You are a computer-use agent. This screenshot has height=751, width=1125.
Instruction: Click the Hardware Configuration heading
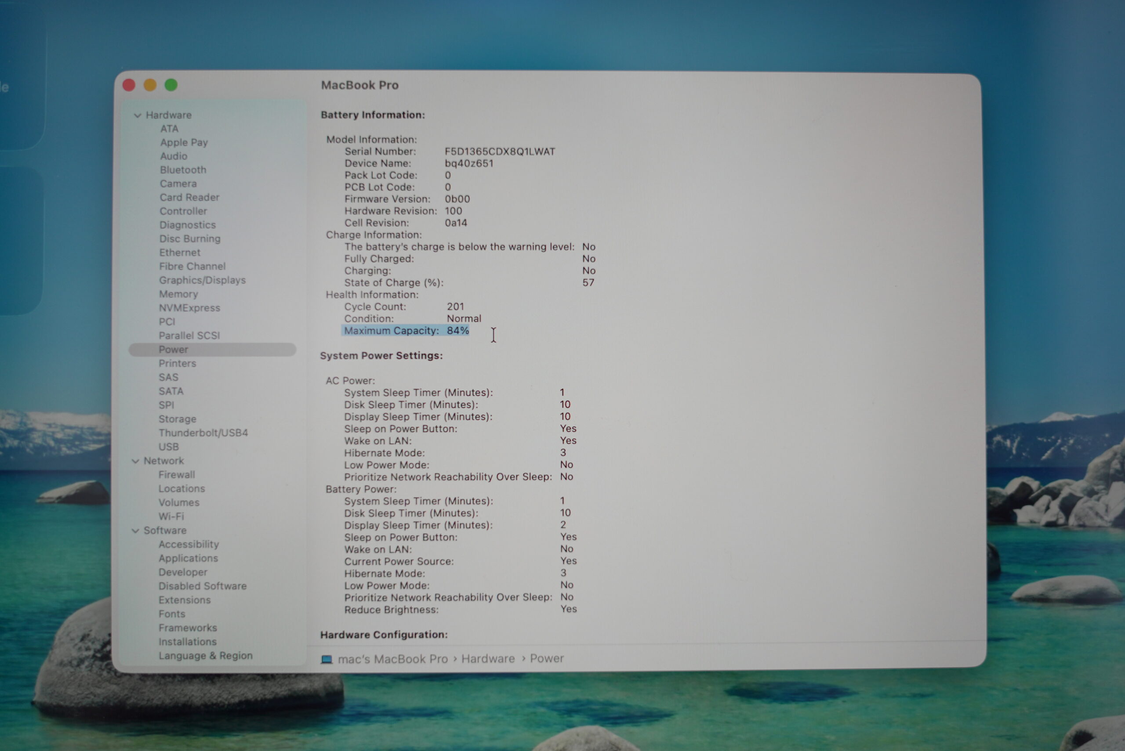[384, 635]
